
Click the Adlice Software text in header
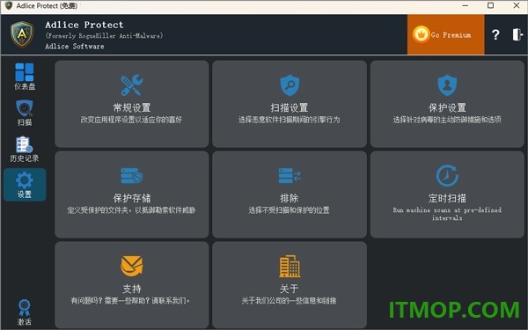pos(75,47)
